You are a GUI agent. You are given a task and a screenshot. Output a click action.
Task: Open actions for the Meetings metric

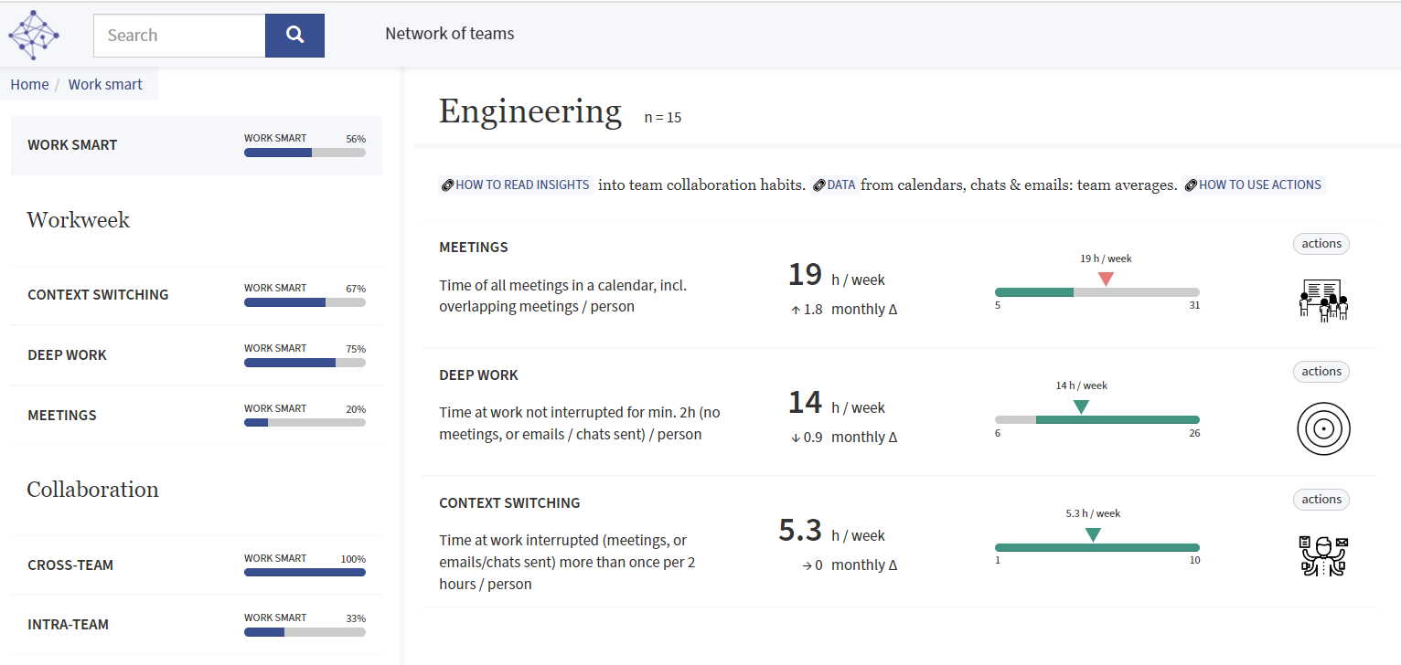click(x=1321, y=243)
